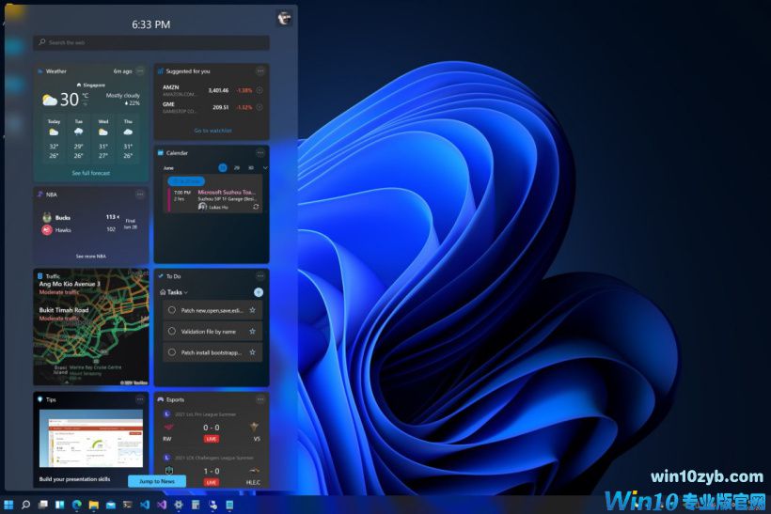Mark Patch new,open,save task as complete

pos(171,310)
